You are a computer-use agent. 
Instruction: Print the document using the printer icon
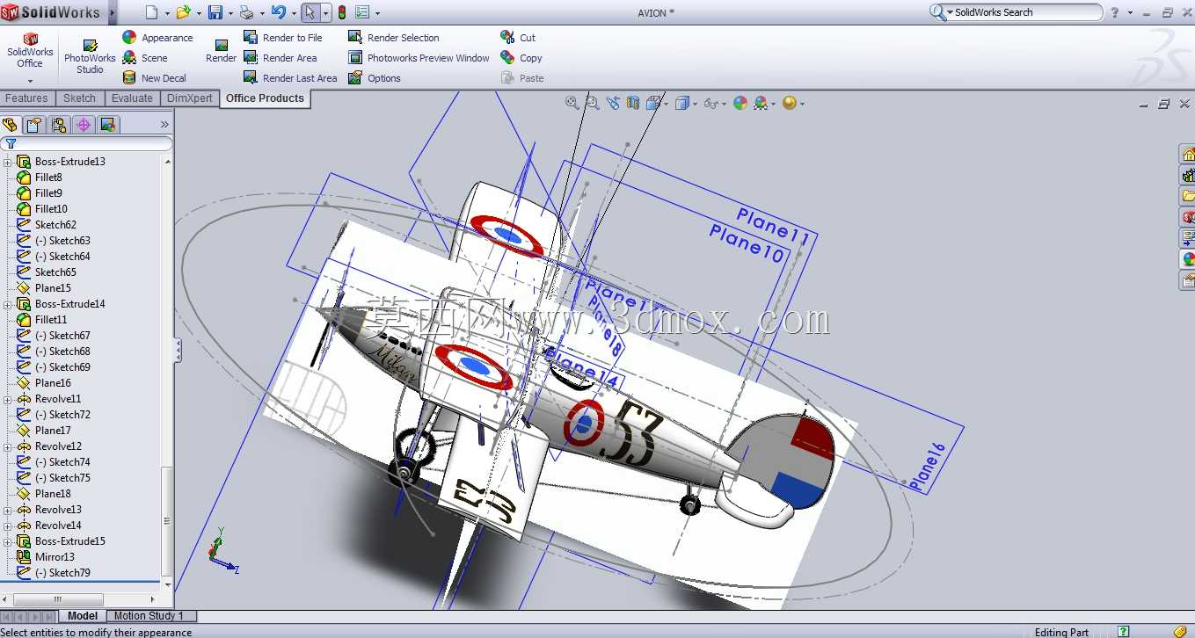(246, 12)
